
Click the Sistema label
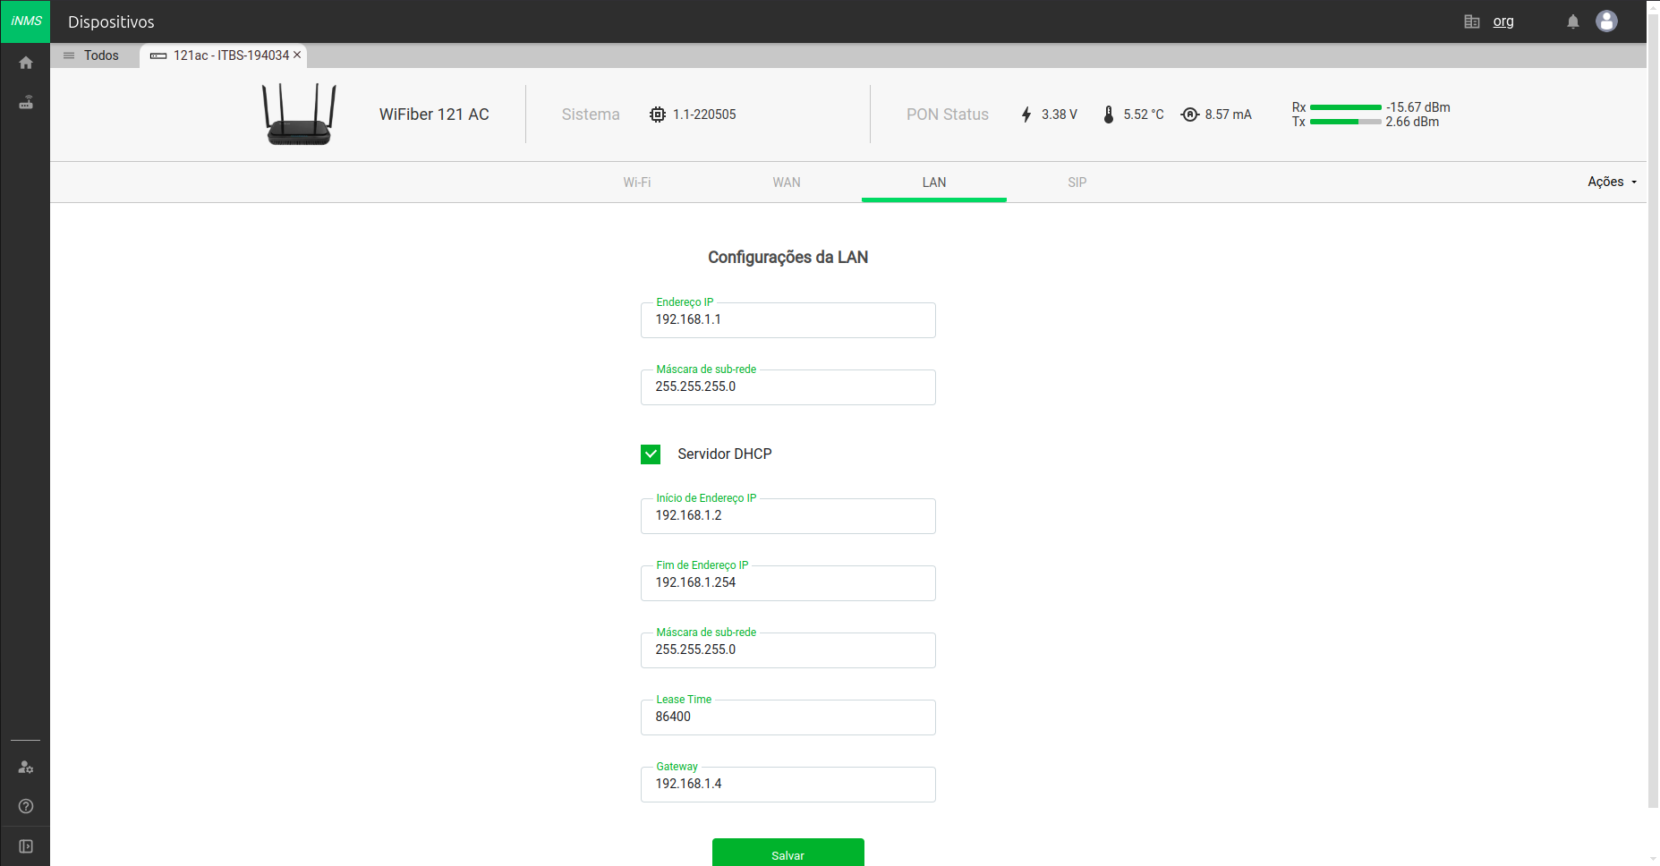coord(591,115)
